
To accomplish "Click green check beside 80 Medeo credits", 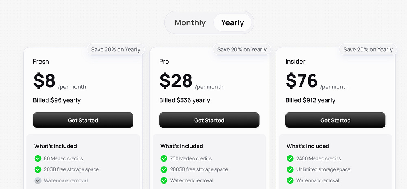I will click(x=38, y=158).
